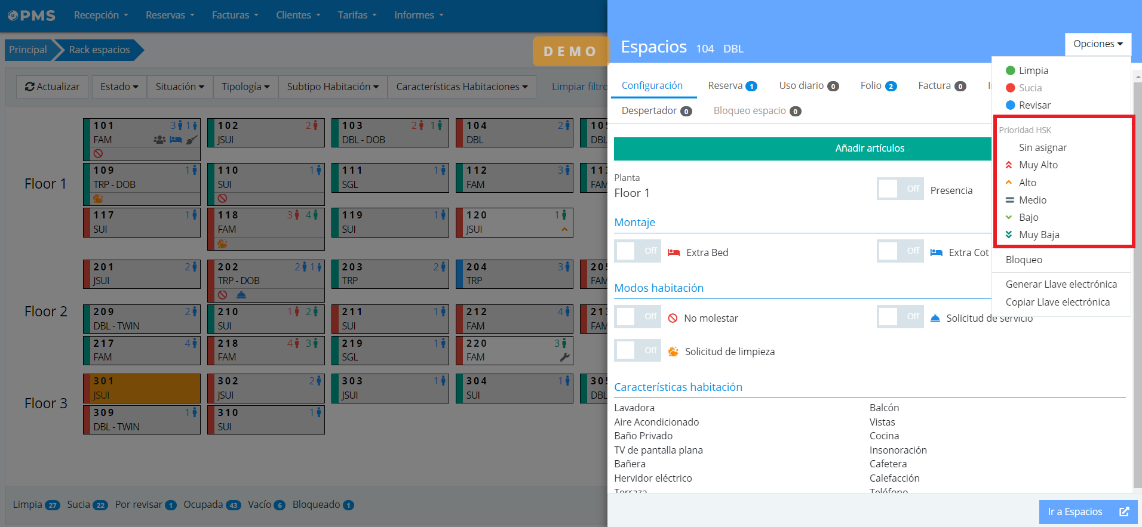Switch to the Folio tab
Image resolution: width=1142 pixels, height=527 pixels.
877,86
